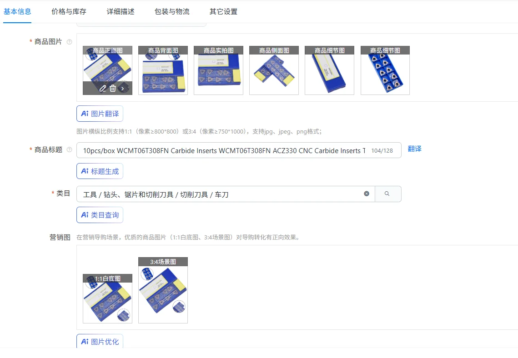
Task: Select the first 商品细节图 thumbnail with yellow box
Action: coord(329,70)
